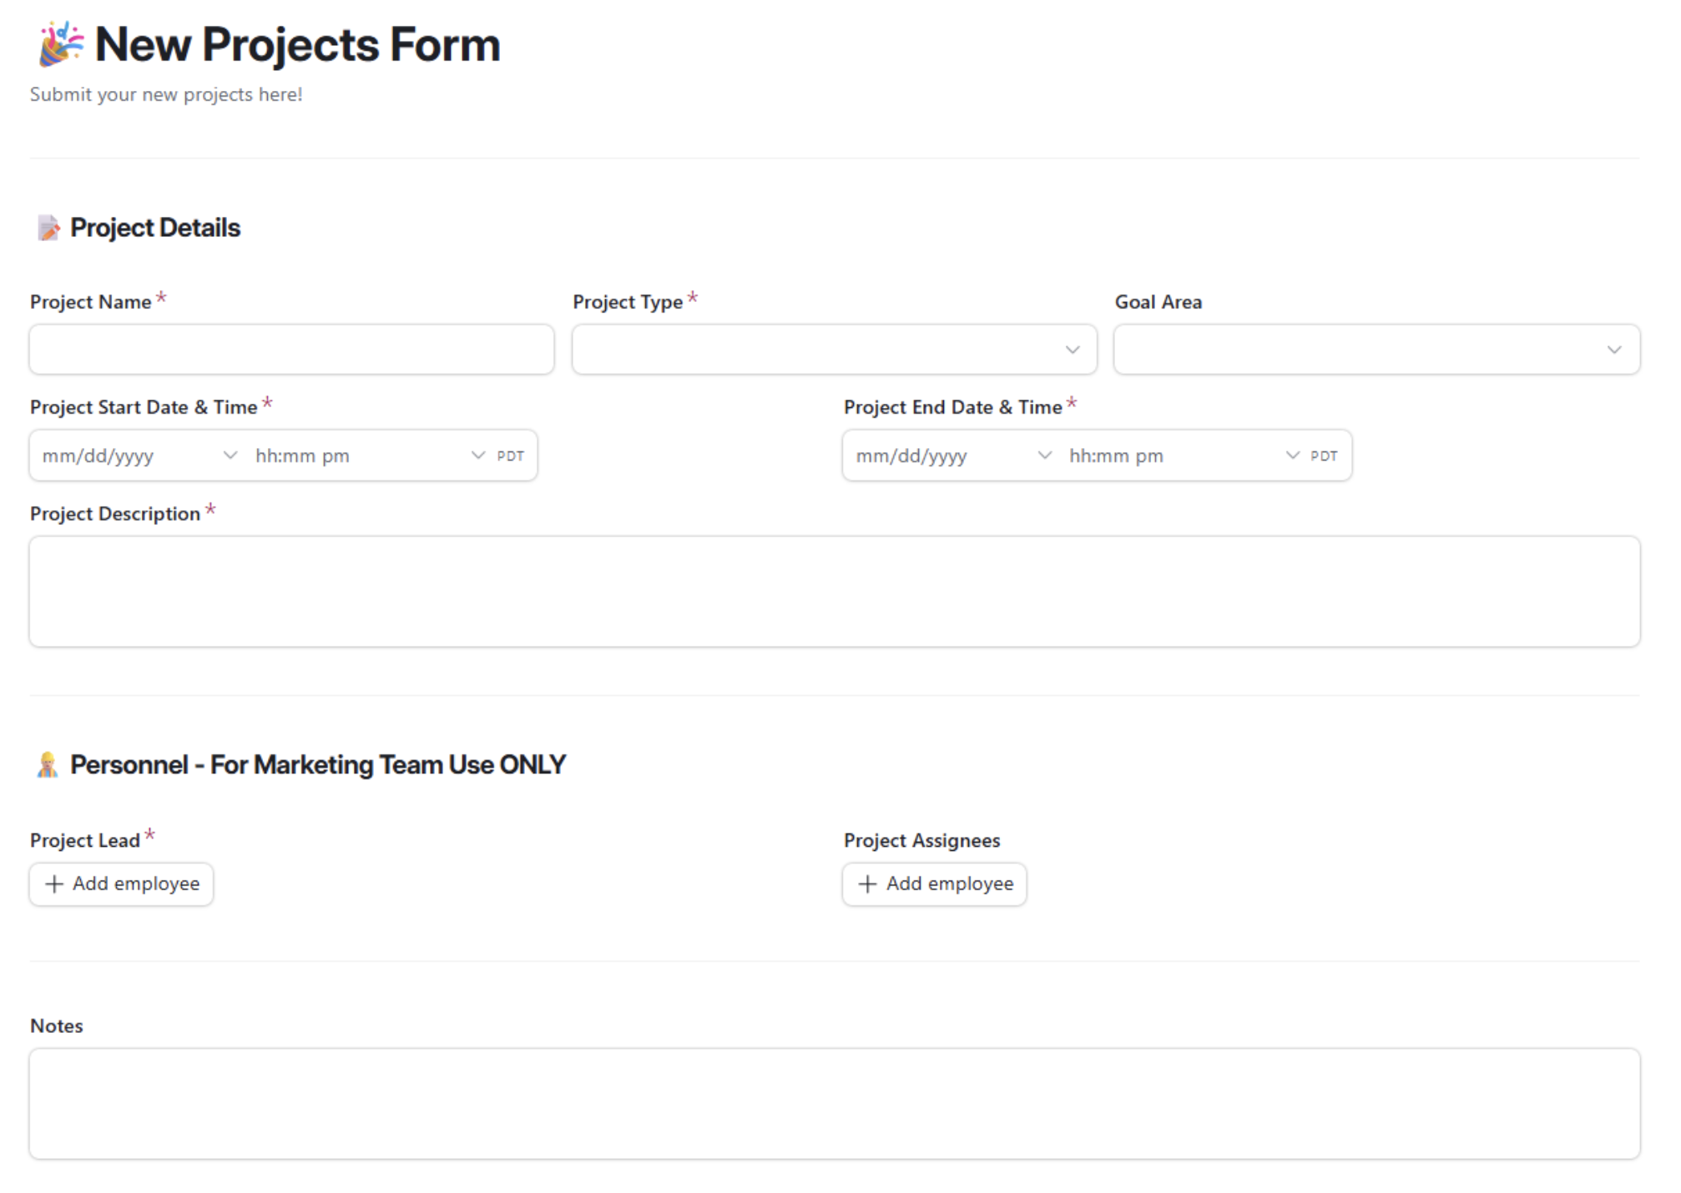
Task: Click the document icon next to Project Details
Action: pyautogui.click(x=48, y=227)
